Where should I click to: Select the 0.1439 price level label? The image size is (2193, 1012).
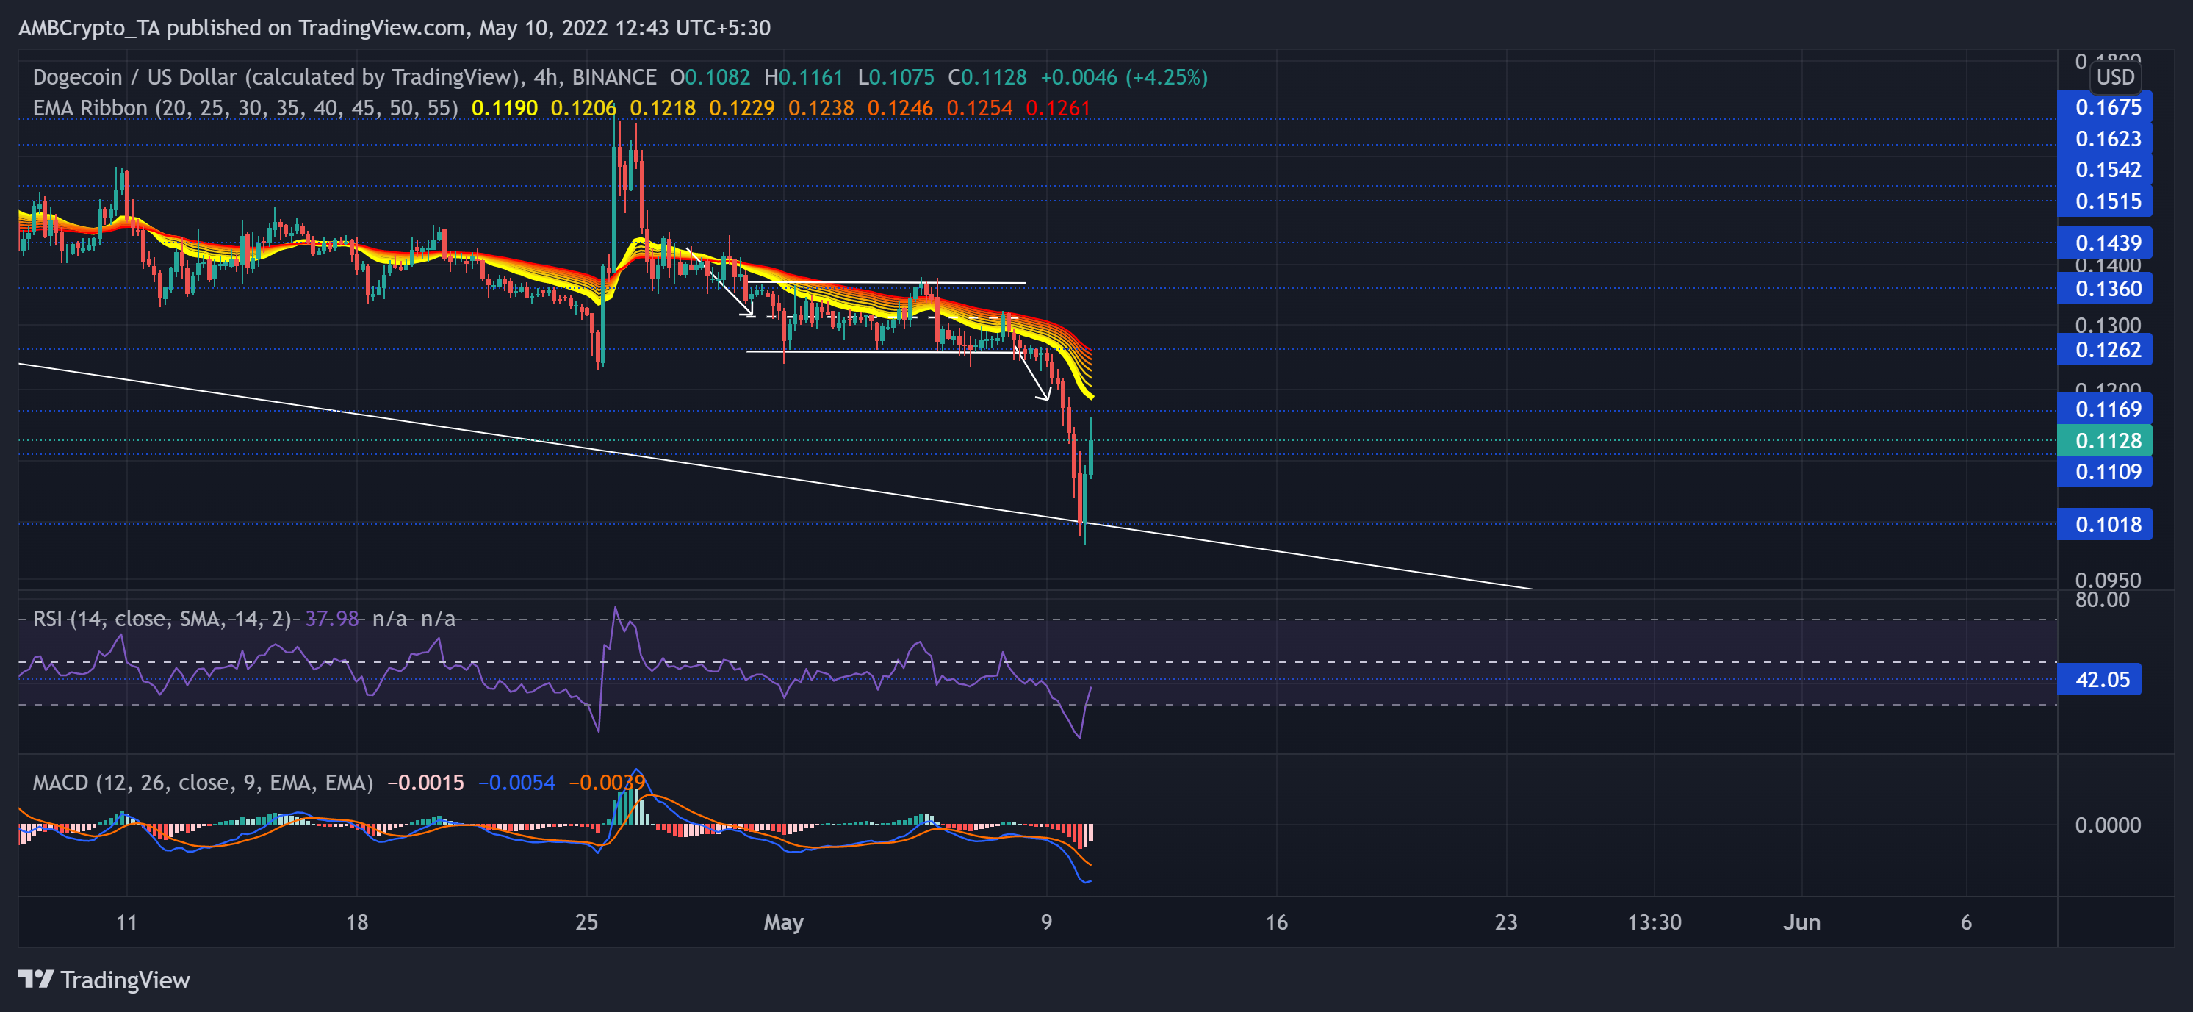click(2104, 243)
